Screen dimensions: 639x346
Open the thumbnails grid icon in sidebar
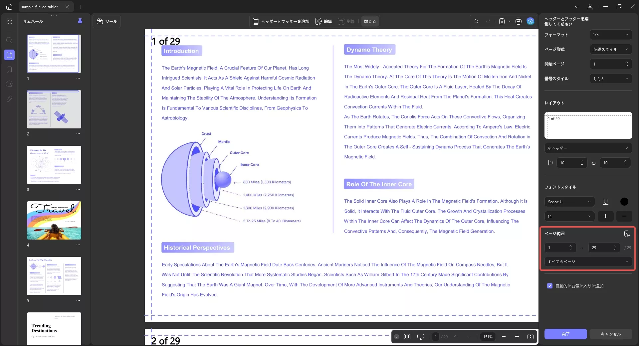pyautogui.click(x=9, y=21)
